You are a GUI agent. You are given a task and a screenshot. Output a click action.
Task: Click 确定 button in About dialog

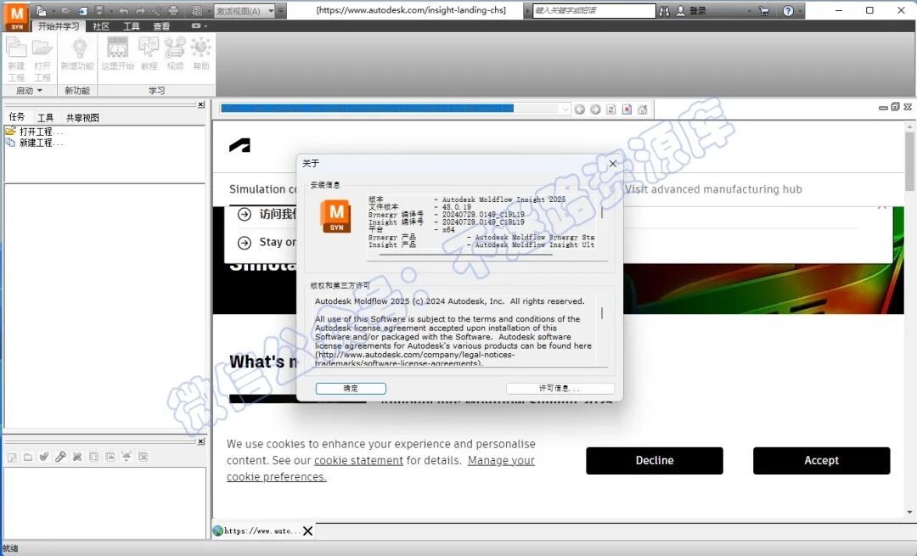coord(351,388)
